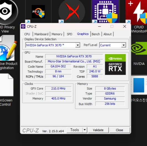Open the Tools dropdown arrow
Image resolution: width=147 pixels, height=146 pixels.
point(85,130)
